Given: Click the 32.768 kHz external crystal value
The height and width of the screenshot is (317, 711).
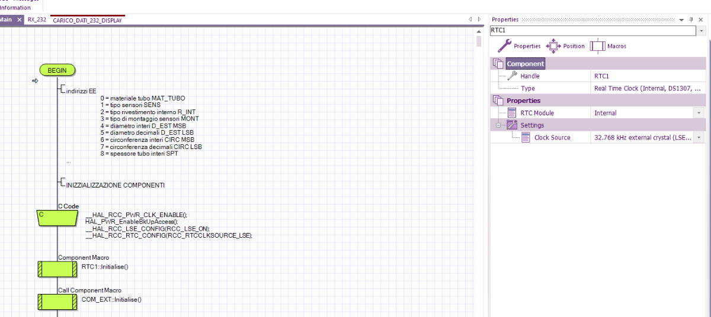Looking at the screenshot, I should [643, 137].
